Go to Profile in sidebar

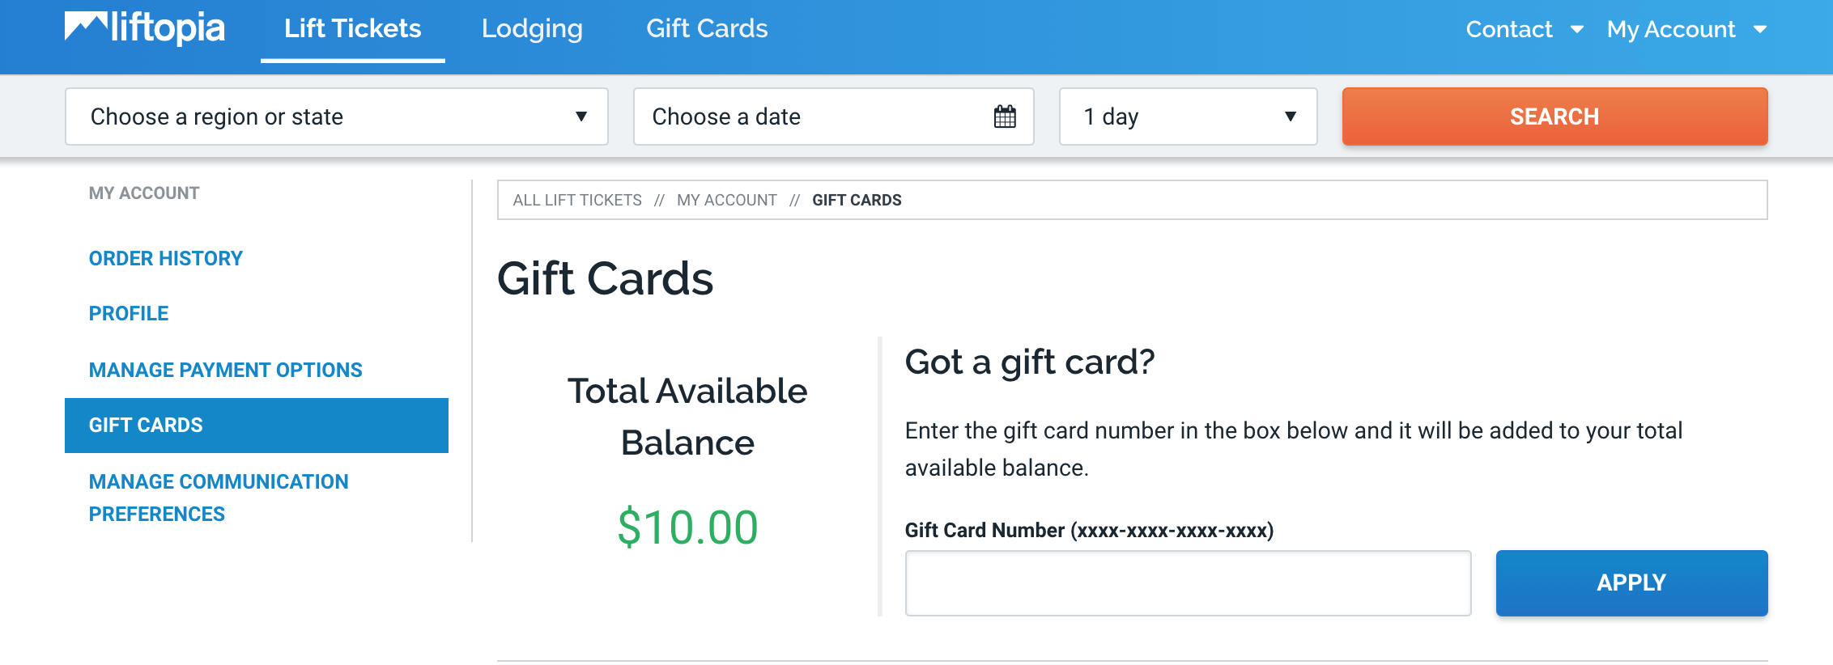click(129, 314)
